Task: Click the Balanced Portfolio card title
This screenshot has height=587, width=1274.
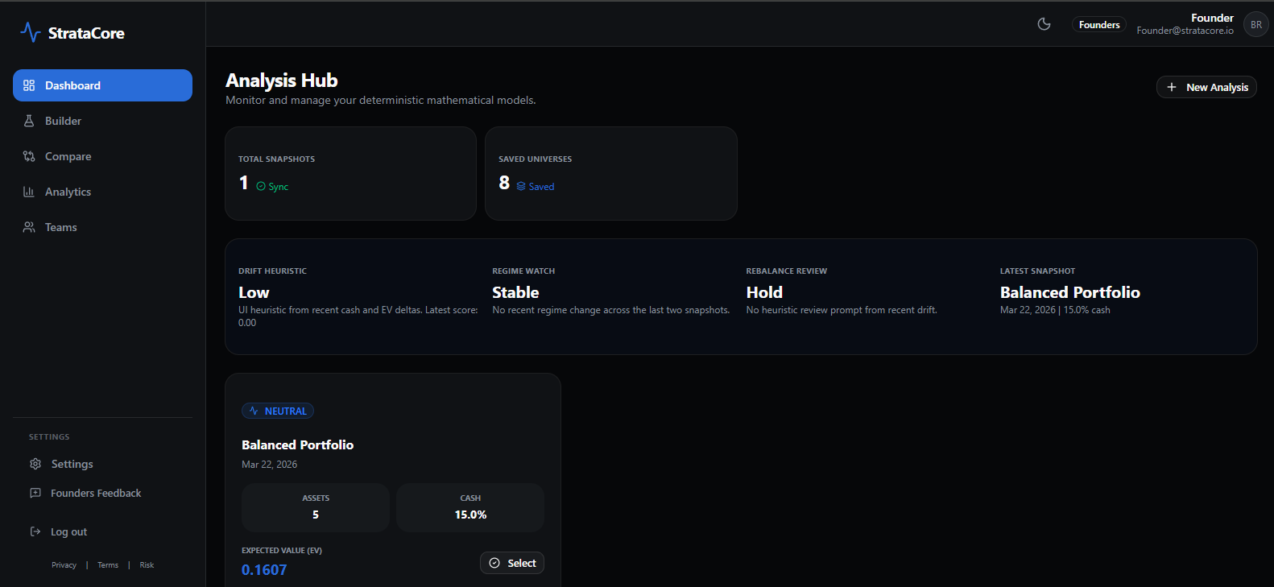Action: (298, 444)
